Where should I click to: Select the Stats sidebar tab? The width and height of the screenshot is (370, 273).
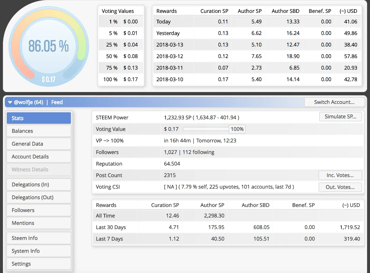click(39, 118)
